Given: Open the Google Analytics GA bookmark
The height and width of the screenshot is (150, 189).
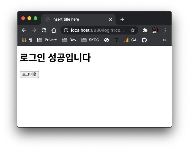Looking at the screenshot, I should pos(130,40).
